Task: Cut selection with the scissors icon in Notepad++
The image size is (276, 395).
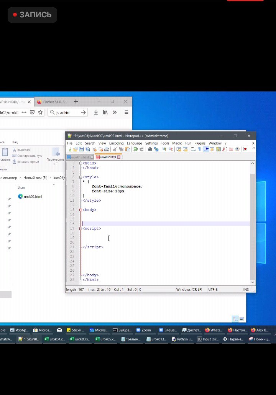Action: pos(115,149)
